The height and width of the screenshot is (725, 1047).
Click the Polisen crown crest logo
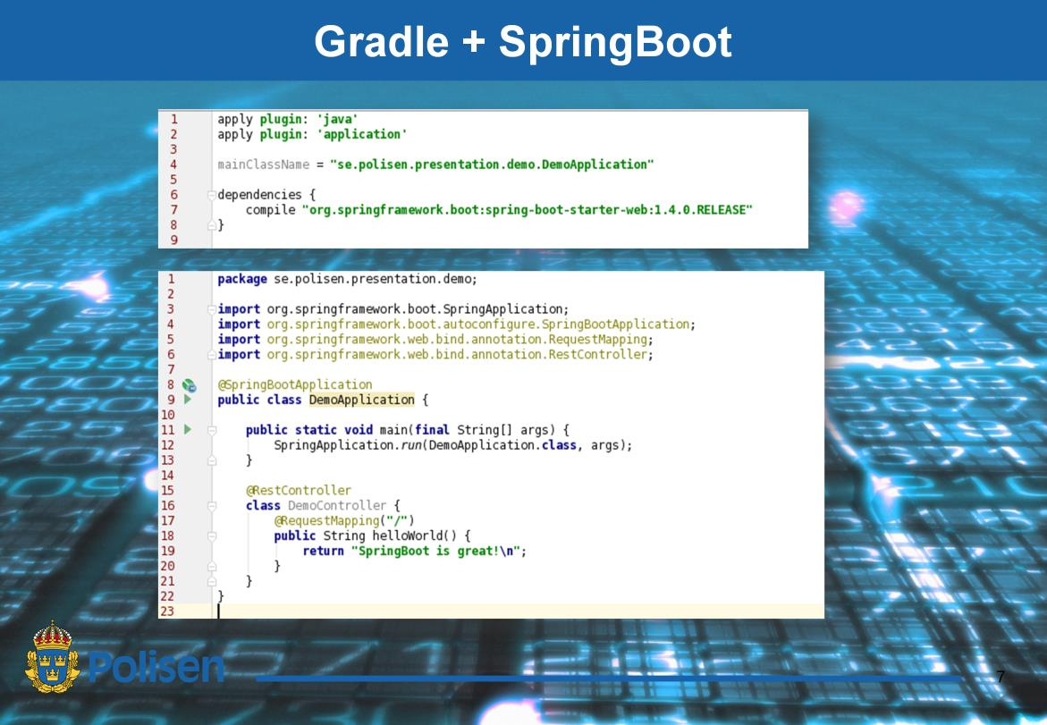(52, 658)
